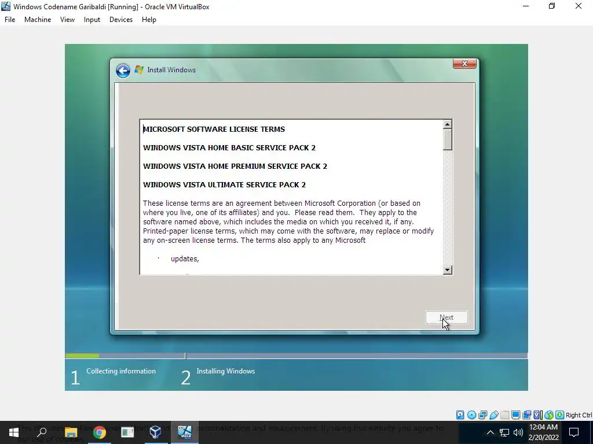Launch Google Chrome from the taskbar
This screenshot has height=444, width=593.
point(99,432)
